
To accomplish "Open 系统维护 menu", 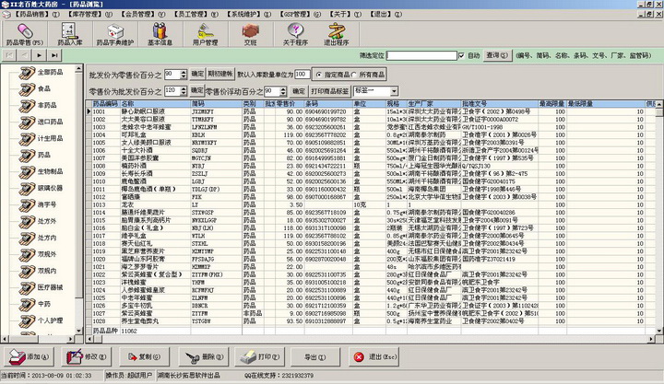I will tap(248, 14).
